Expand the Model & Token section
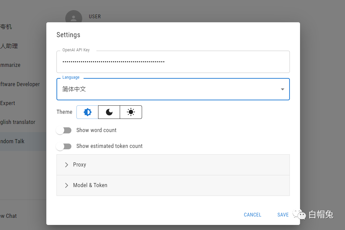 [173, 185]
